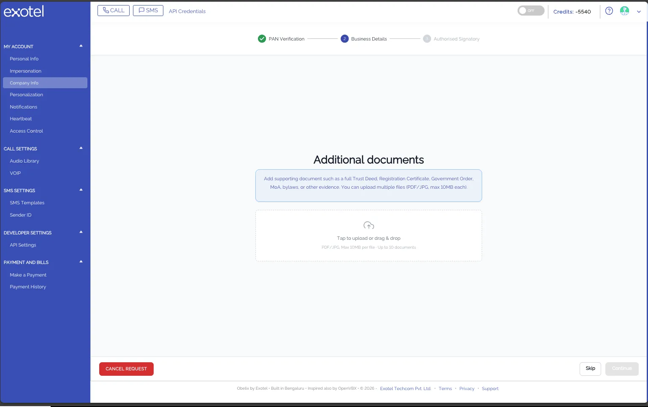Click the Credits balance display
Viewport: 648px width, 407px height.
tap(572, 11)
